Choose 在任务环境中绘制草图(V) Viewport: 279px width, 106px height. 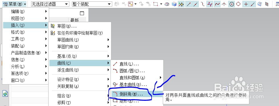80,33
